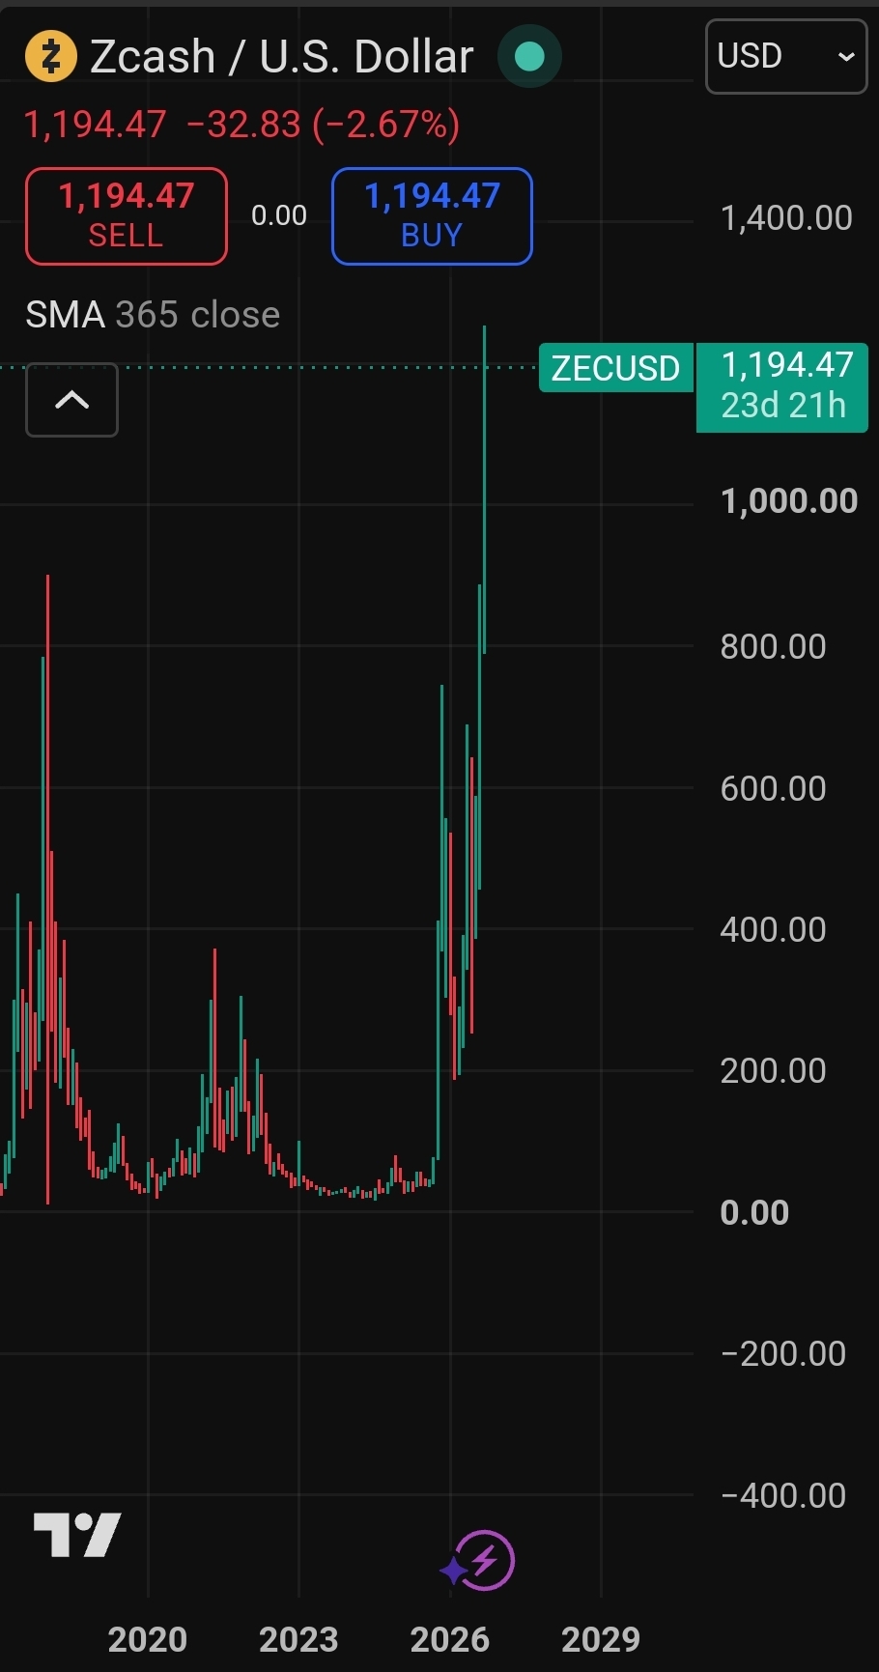The image size is (879, 1672).
Task: Open the USD currency dropdown
Action: coord(786,56)
